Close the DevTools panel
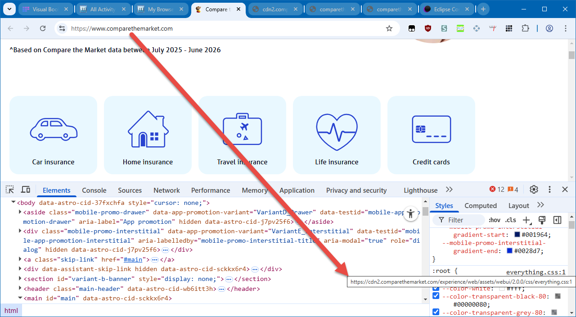The height and width of the screenshot is (317, 576). pos(565,190)
